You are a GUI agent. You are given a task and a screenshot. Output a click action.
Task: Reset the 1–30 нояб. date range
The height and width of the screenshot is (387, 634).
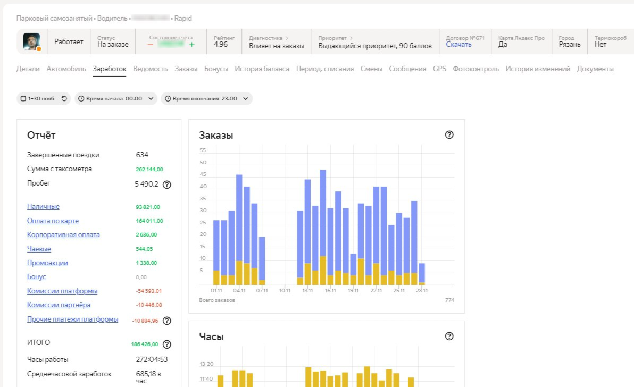[x=64, y=98]
